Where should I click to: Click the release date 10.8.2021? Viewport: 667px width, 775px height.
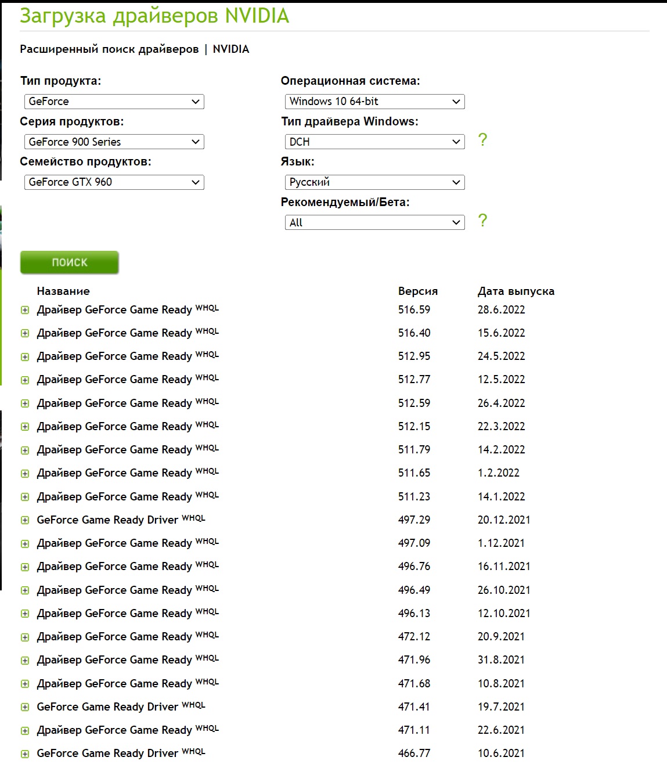click(501, 683)
